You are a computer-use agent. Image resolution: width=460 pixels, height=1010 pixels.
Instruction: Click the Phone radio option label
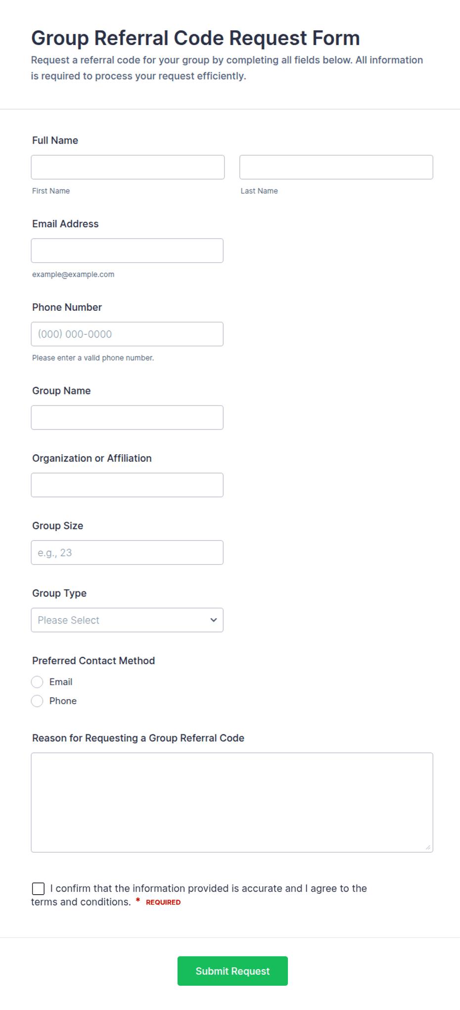[x=63, y=701]
